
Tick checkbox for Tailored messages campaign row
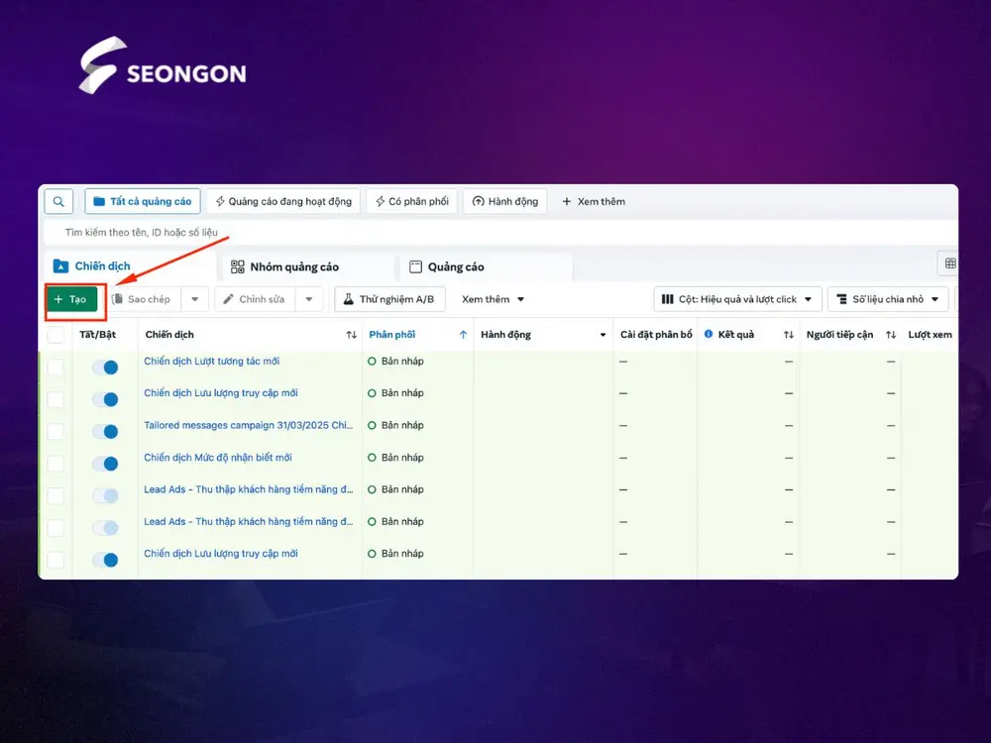coord(55,432)
